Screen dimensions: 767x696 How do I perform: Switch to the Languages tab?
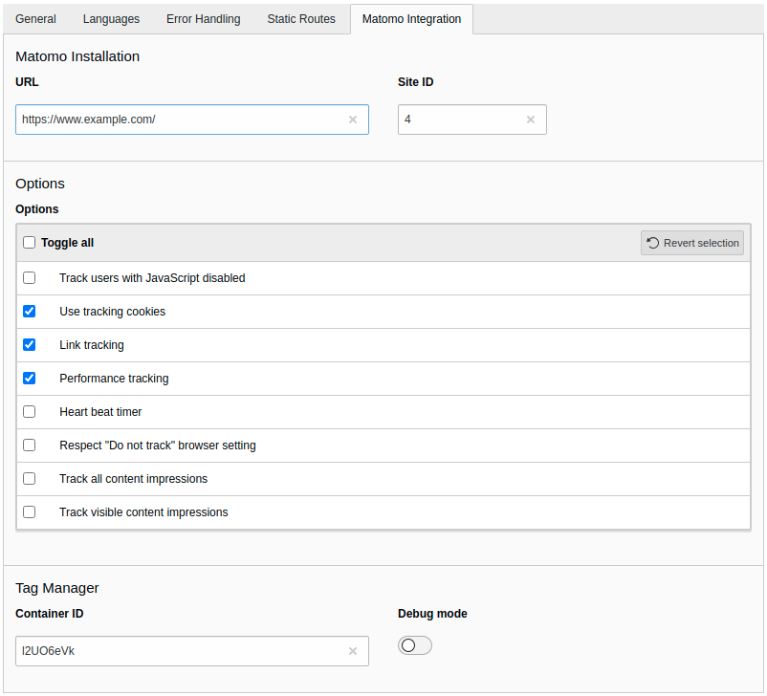click(111, 19)
